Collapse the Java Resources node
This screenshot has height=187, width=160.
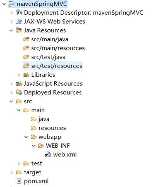[x=12, y=30]
